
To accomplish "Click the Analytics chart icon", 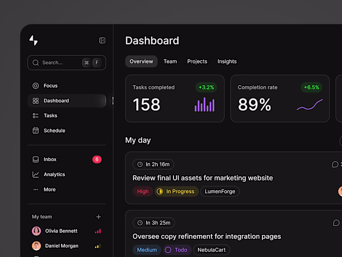I will (36, 174).
